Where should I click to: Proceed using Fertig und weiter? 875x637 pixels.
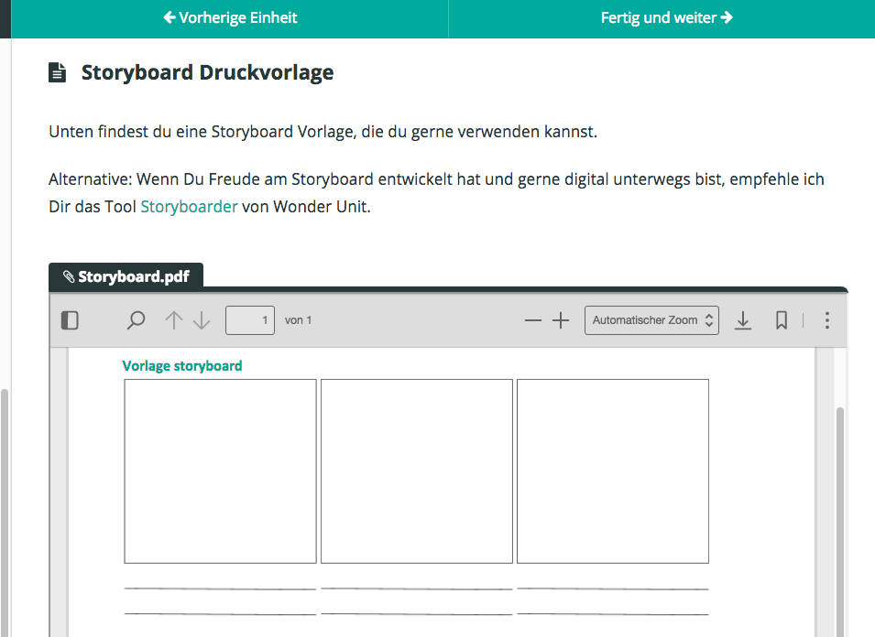click(666, 17)
